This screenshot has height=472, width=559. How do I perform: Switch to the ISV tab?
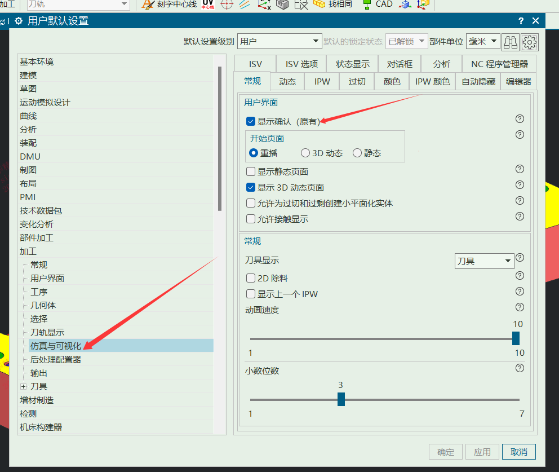point(255,64)
